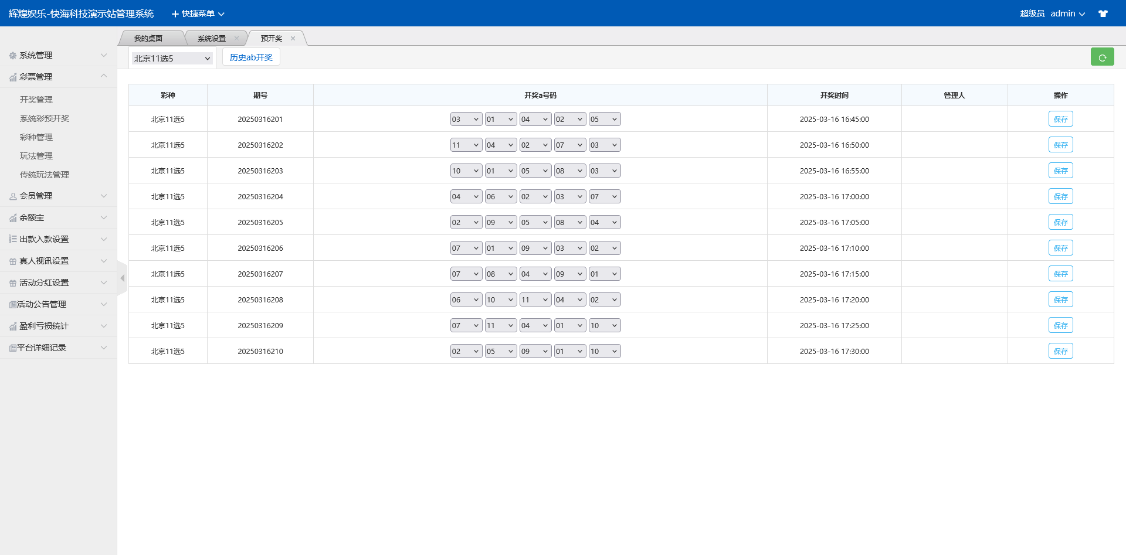The width and height of the screenshot is (1126, 555).
Task: Click the 历史ab开奖 button
Action: pos(251,57)
